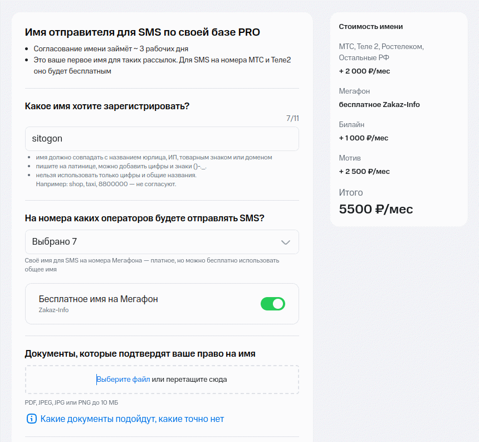Open the "Выбрано 7" operators dropdown
The width and height of the screenshot is (479, 442).
tap(162, 242)
